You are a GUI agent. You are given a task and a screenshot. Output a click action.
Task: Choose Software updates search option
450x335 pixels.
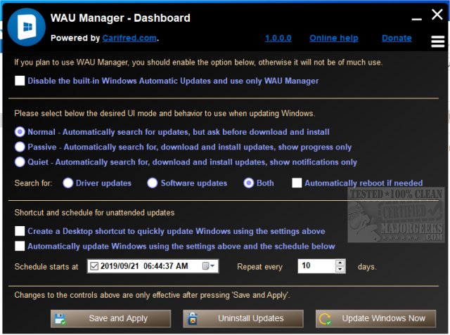tap(153, 183)
